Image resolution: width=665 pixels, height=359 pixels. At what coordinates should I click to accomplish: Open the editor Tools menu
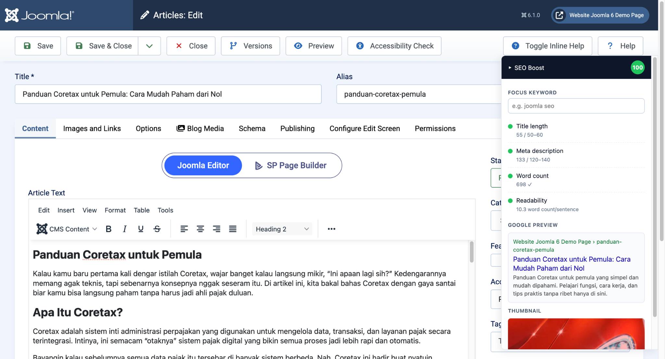165,210
